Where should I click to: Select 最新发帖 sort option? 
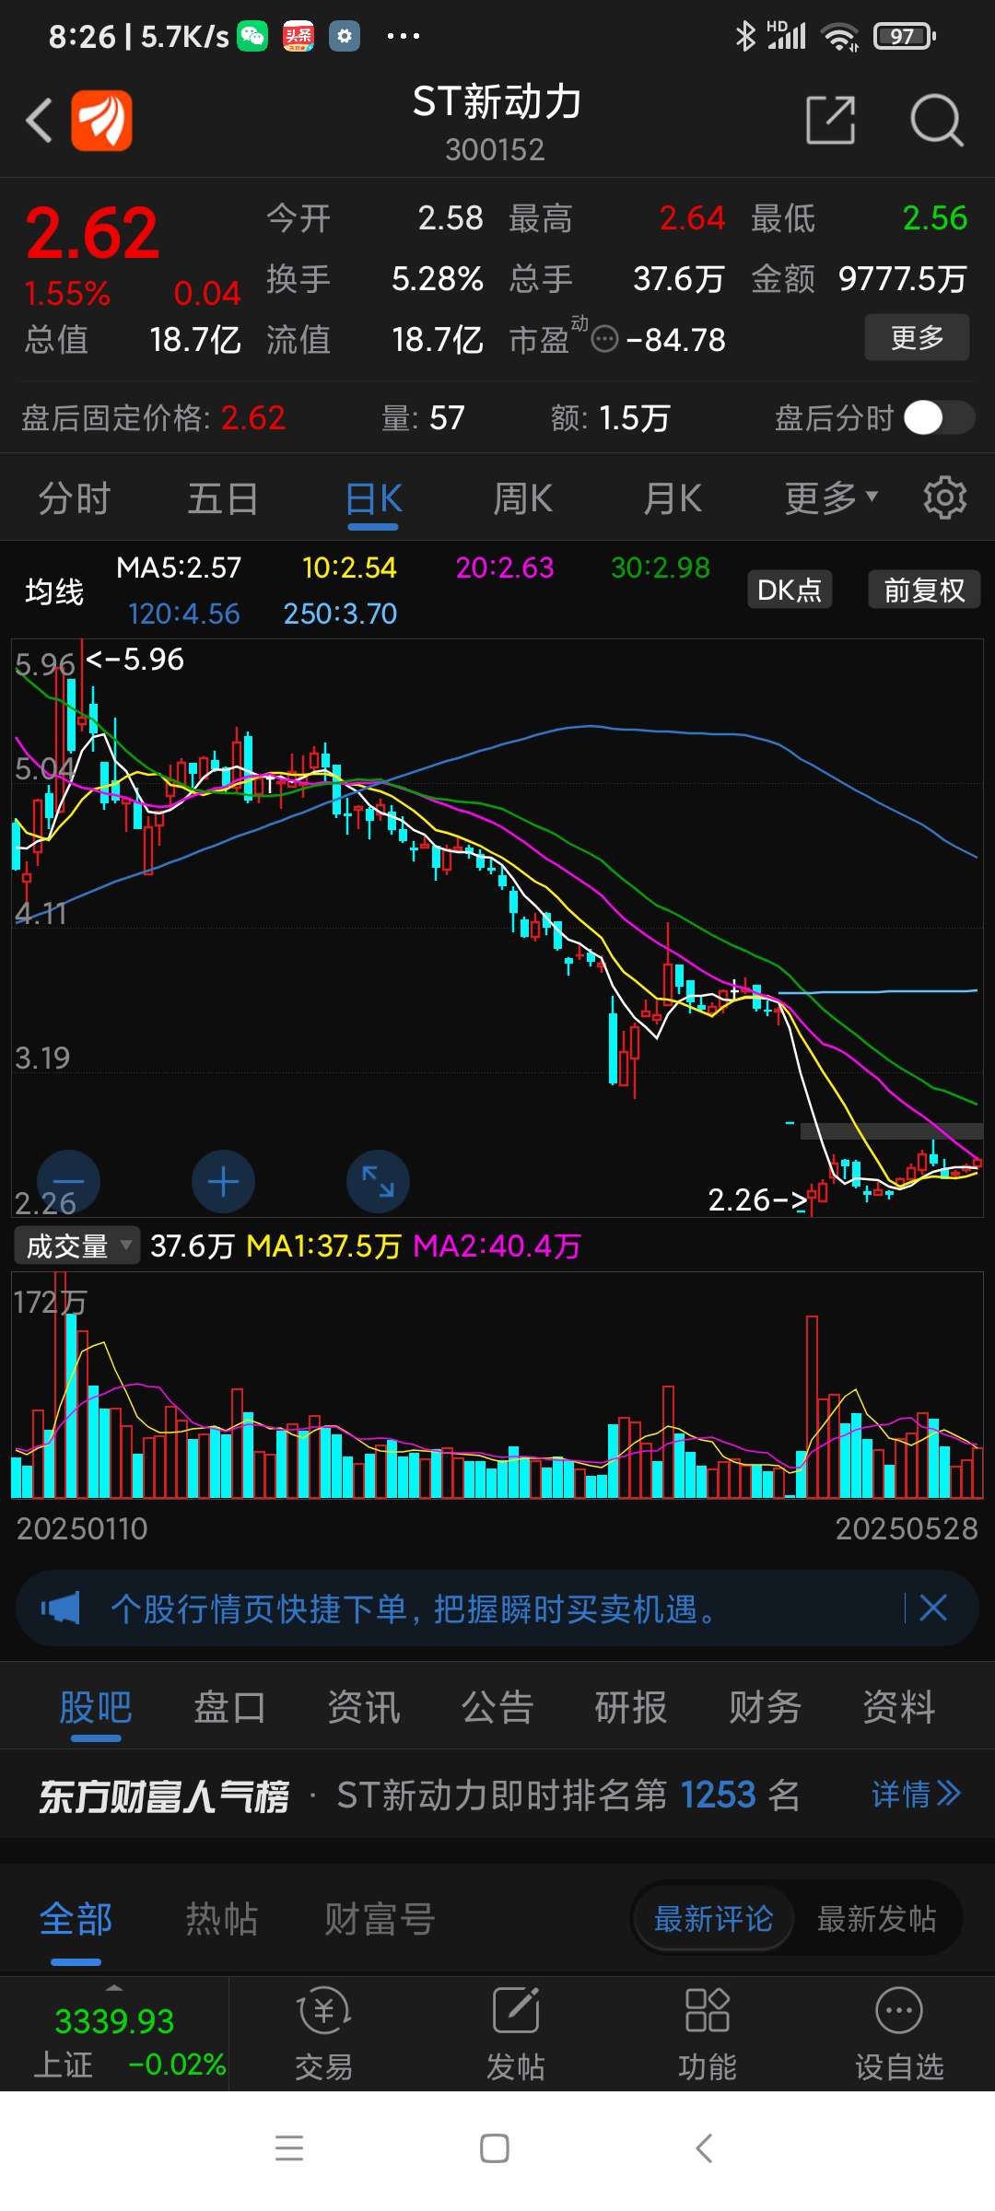tap(877, 1920)
